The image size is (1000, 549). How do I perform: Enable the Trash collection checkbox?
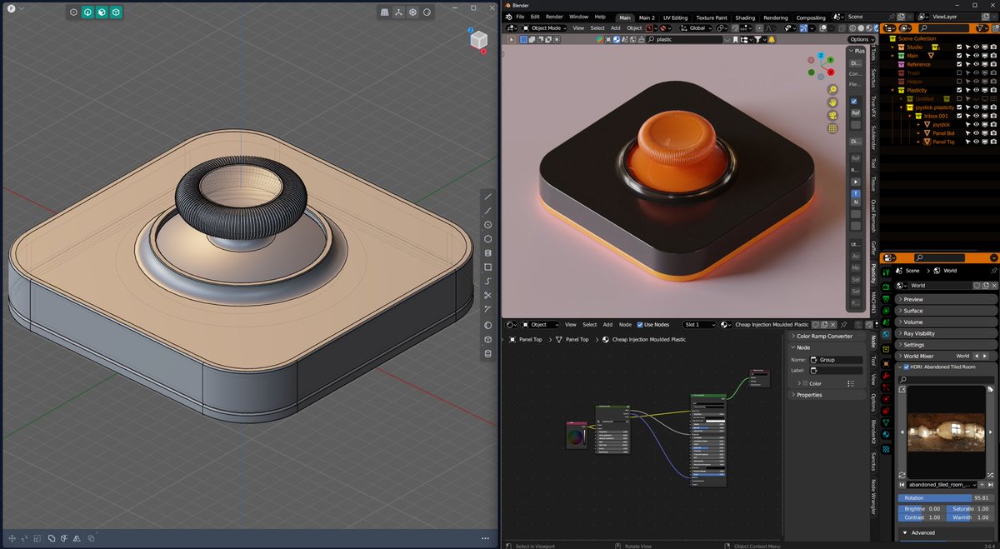[x=961, y=73]
